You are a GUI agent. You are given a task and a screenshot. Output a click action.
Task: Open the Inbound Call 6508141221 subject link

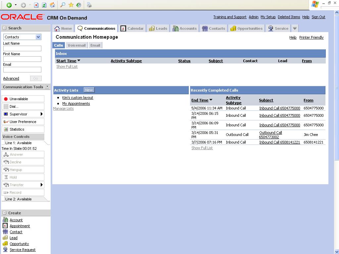click(x=279, y=142)
